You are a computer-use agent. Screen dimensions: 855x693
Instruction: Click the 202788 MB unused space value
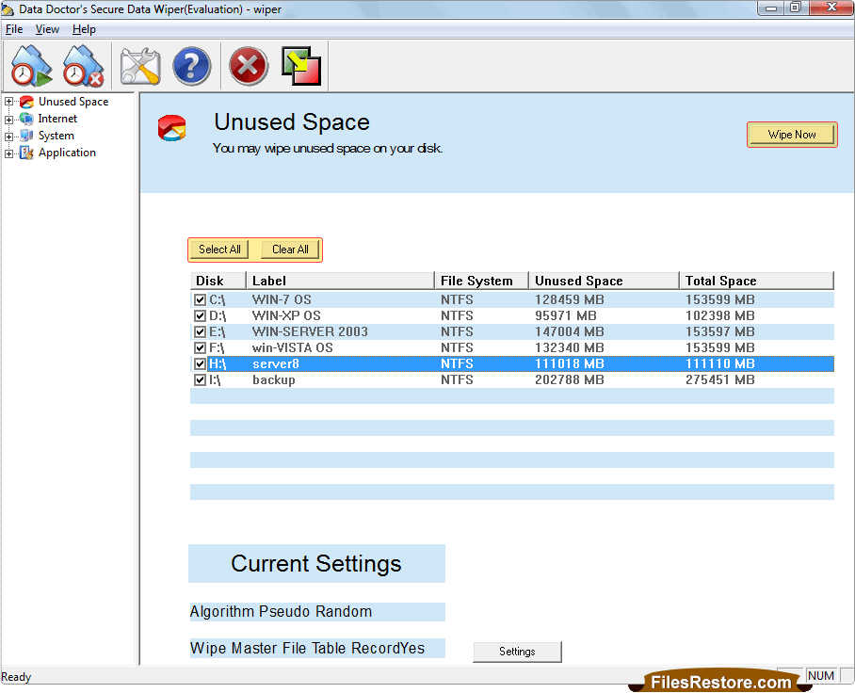(570, 380)
